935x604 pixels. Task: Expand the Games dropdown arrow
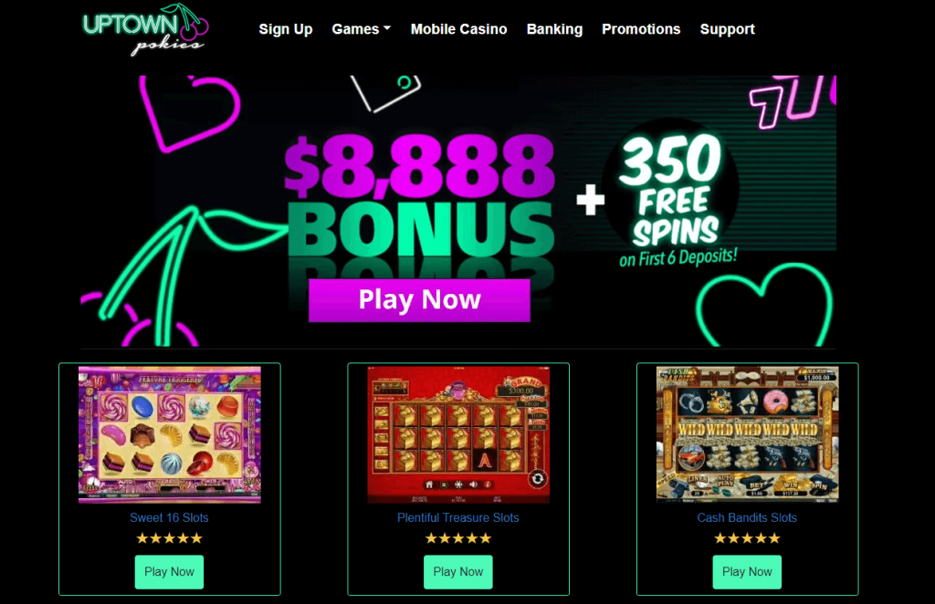coord(387,28)
